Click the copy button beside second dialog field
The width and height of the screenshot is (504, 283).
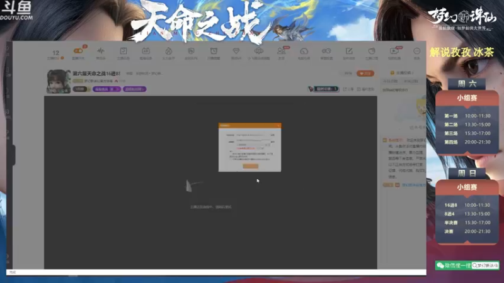click(x=273, y=141)
